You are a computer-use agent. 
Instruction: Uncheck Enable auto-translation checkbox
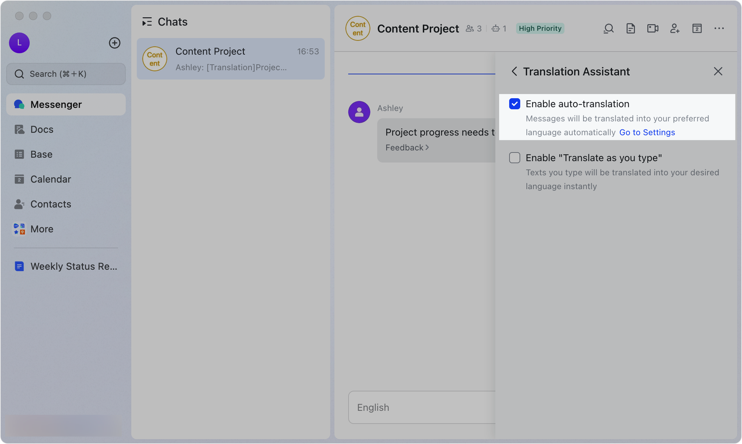coord(515,104)
